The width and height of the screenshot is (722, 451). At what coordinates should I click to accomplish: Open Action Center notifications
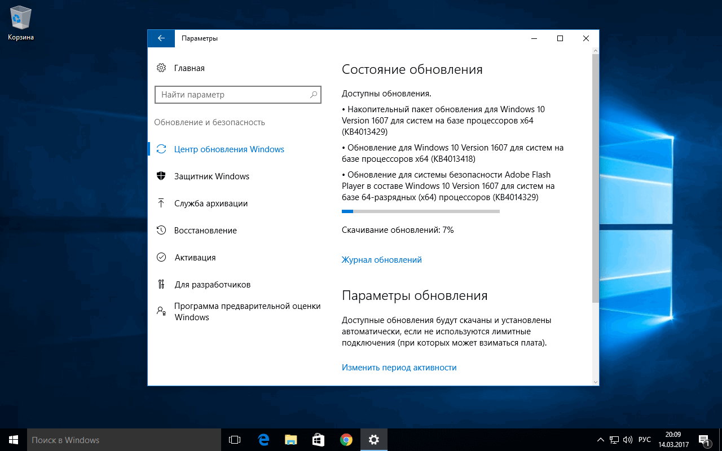[703, 439]
